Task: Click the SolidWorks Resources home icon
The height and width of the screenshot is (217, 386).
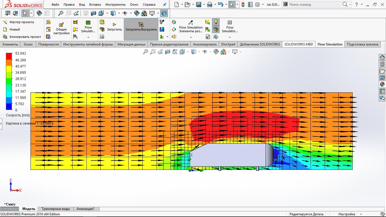Action: coord(382,57)
